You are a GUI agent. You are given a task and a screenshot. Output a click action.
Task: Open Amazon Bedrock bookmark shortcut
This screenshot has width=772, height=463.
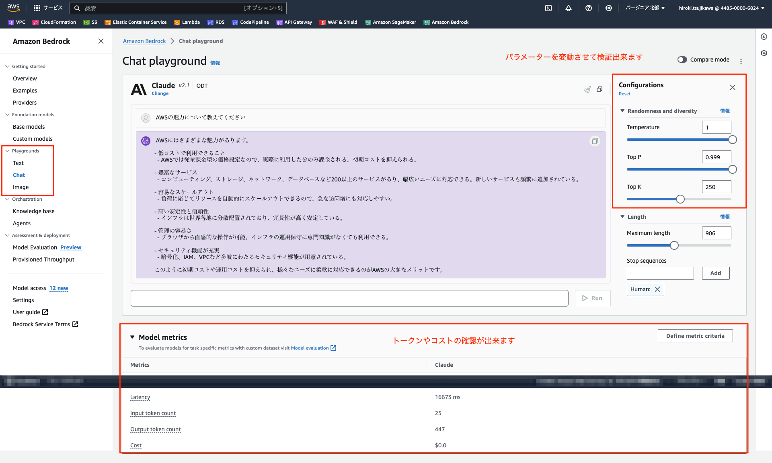[446, 22]
